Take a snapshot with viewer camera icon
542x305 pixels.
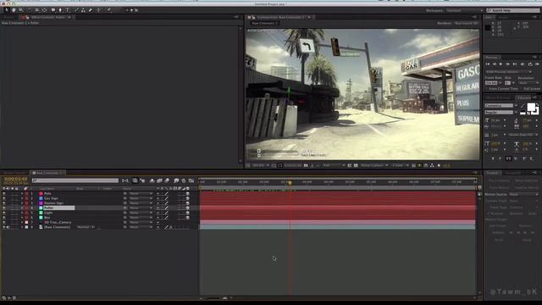point(306,166)
